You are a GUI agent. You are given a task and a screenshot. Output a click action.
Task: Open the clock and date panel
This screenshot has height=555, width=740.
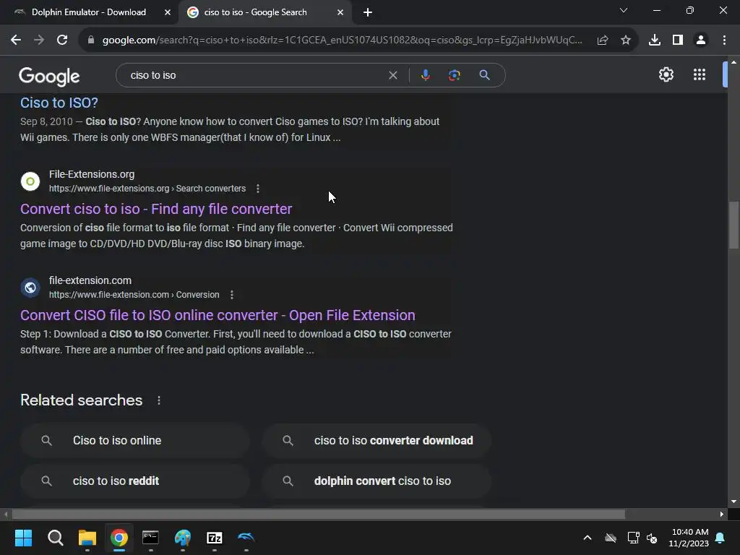[689, 538]
